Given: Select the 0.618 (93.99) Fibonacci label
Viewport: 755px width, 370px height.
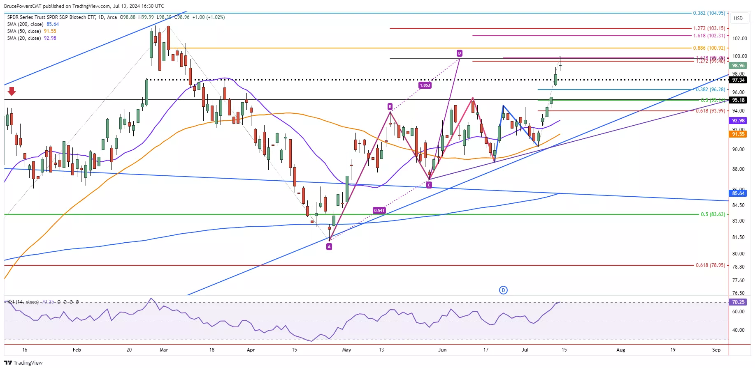Looking at the screenshot, I should pos(711,111).
